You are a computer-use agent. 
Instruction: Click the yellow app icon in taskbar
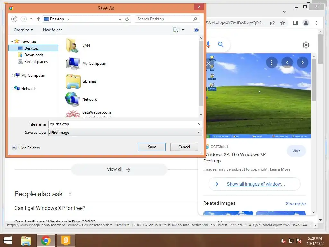point(66,241)
